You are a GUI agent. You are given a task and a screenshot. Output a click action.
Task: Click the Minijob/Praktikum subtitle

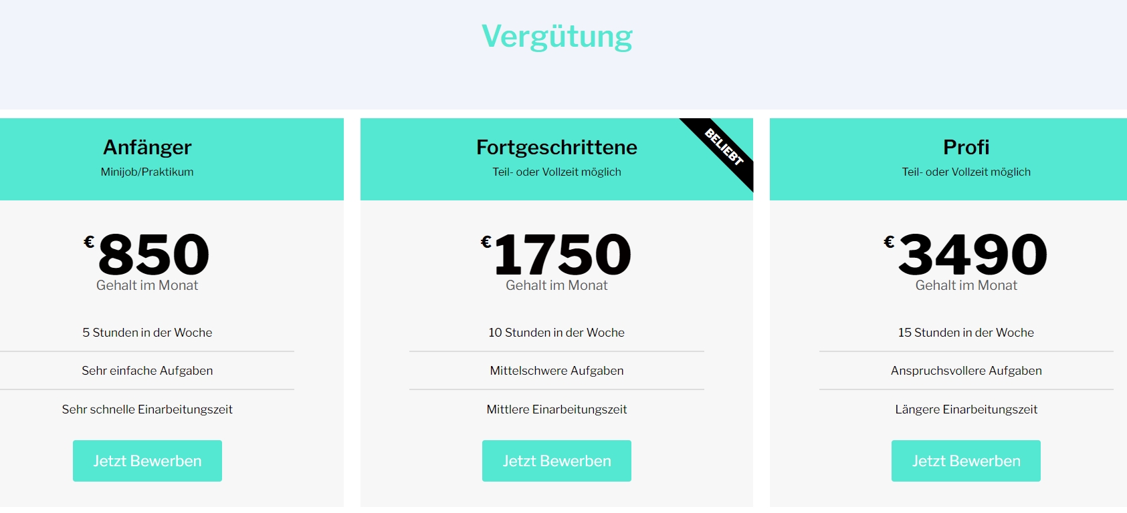147,172
